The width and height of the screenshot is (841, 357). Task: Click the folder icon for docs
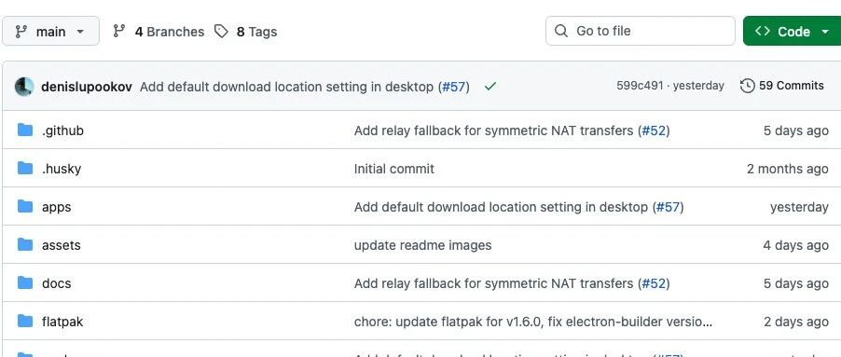[x=24, y=282]
